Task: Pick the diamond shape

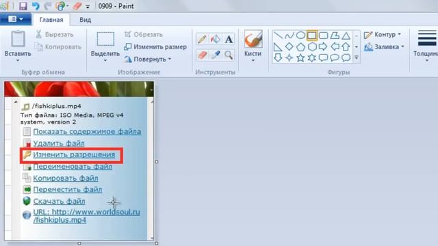Action: [x=289, y=47]
